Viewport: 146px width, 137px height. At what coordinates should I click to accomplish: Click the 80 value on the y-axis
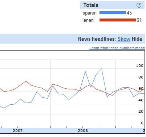click(141, 77)
